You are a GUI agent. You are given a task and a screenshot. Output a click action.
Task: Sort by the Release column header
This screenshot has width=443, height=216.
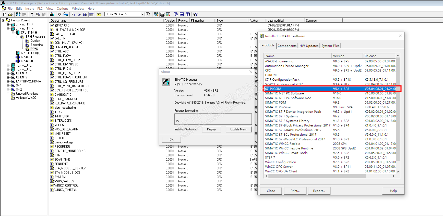pos(379,56)
